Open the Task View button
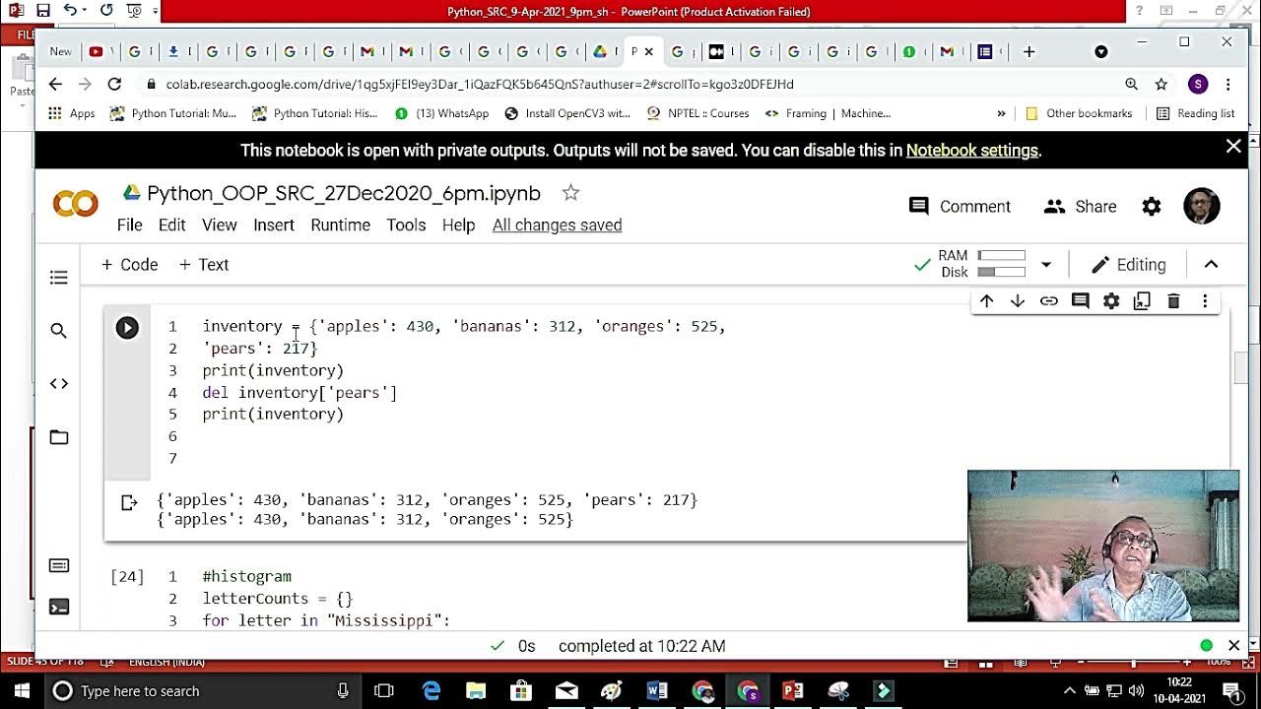The image size is (1261, 709). [384, 691]
